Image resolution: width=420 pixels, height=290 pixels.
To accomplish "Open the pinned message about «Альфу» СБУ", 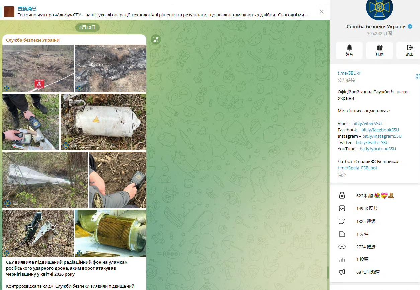I will [x=163, y=12].
